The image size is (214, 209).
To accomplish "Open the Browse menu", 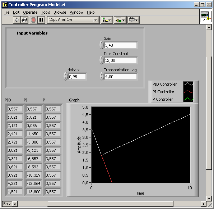I will coord(60,12).
